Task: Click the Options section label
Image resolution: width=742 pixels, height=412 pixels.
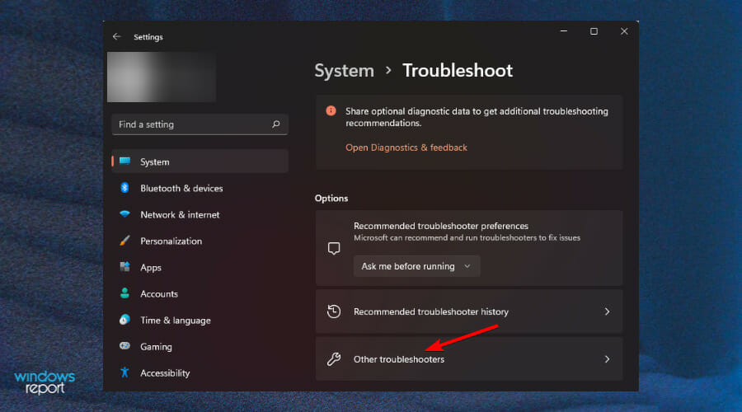Action: click(331, 199)
